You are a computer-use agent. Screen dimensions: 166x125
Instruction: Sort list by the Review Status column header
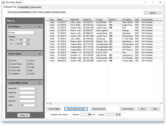149,19
